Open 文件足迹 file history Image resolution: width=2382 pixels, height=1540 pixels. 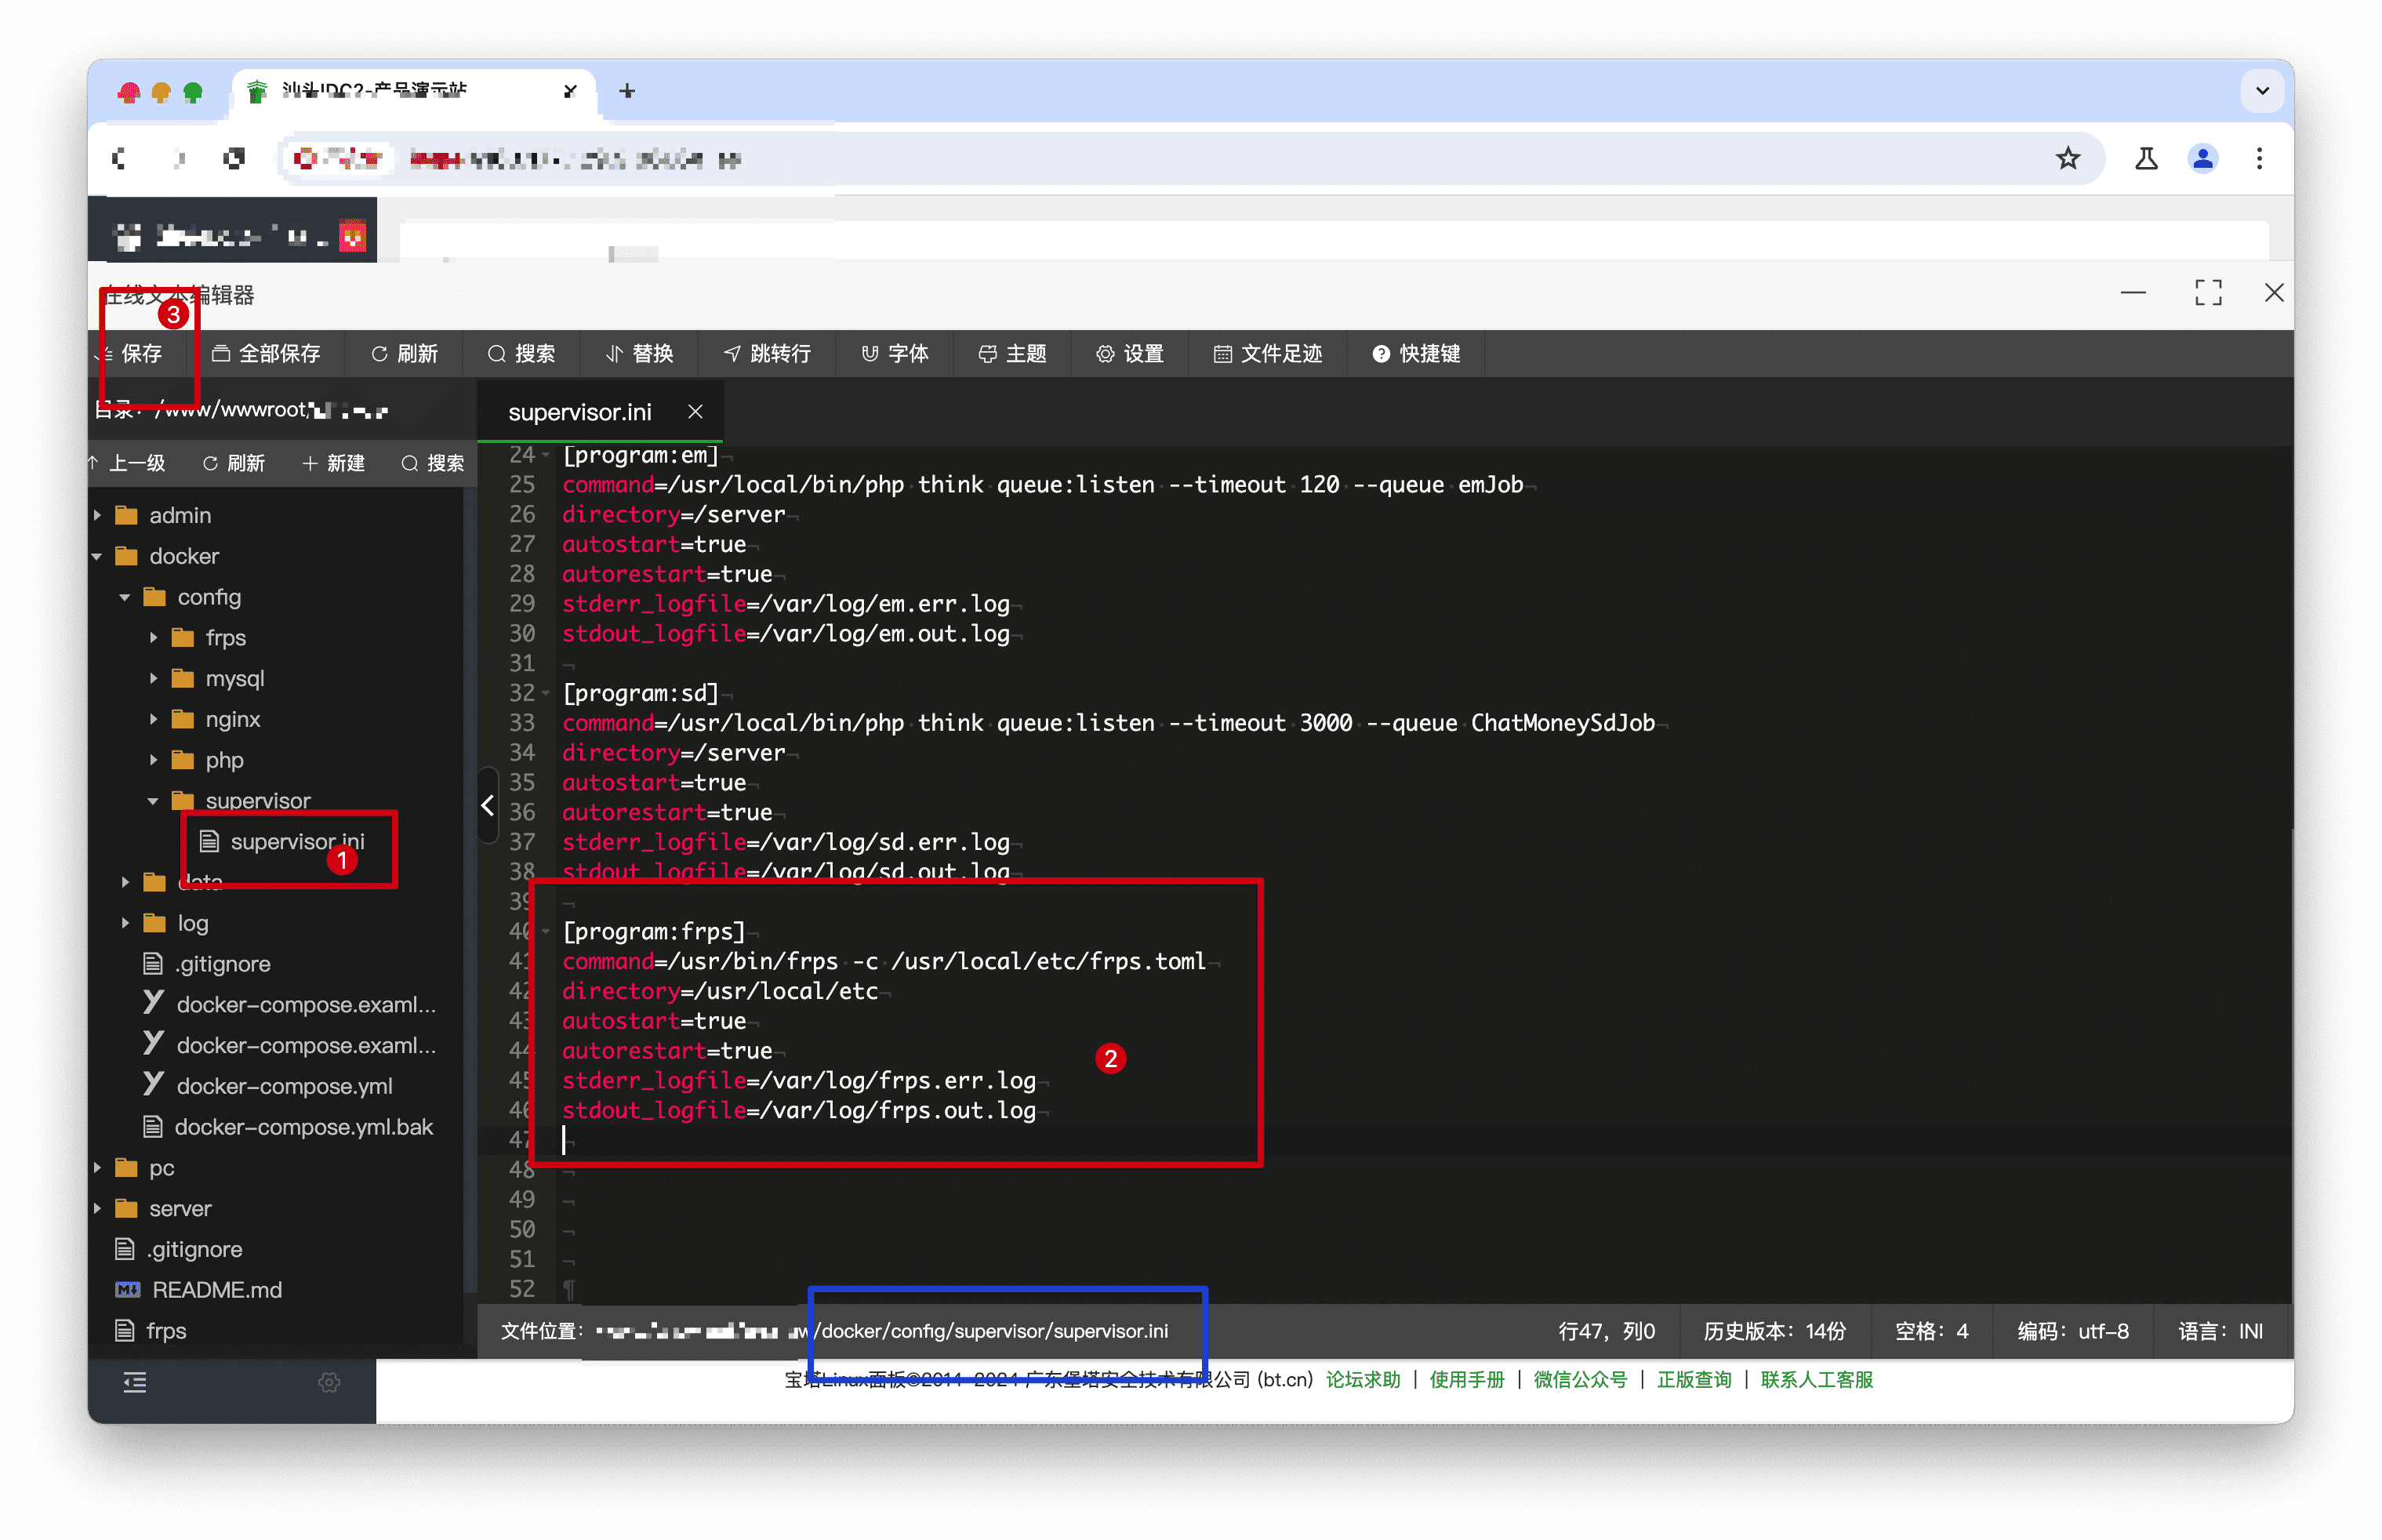tap(1267, 354)
